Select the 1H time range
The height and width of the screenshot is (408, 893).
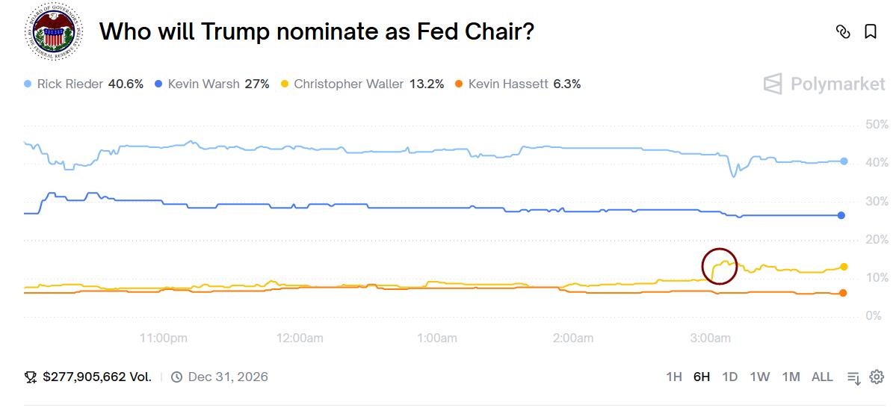pos(674,377)
